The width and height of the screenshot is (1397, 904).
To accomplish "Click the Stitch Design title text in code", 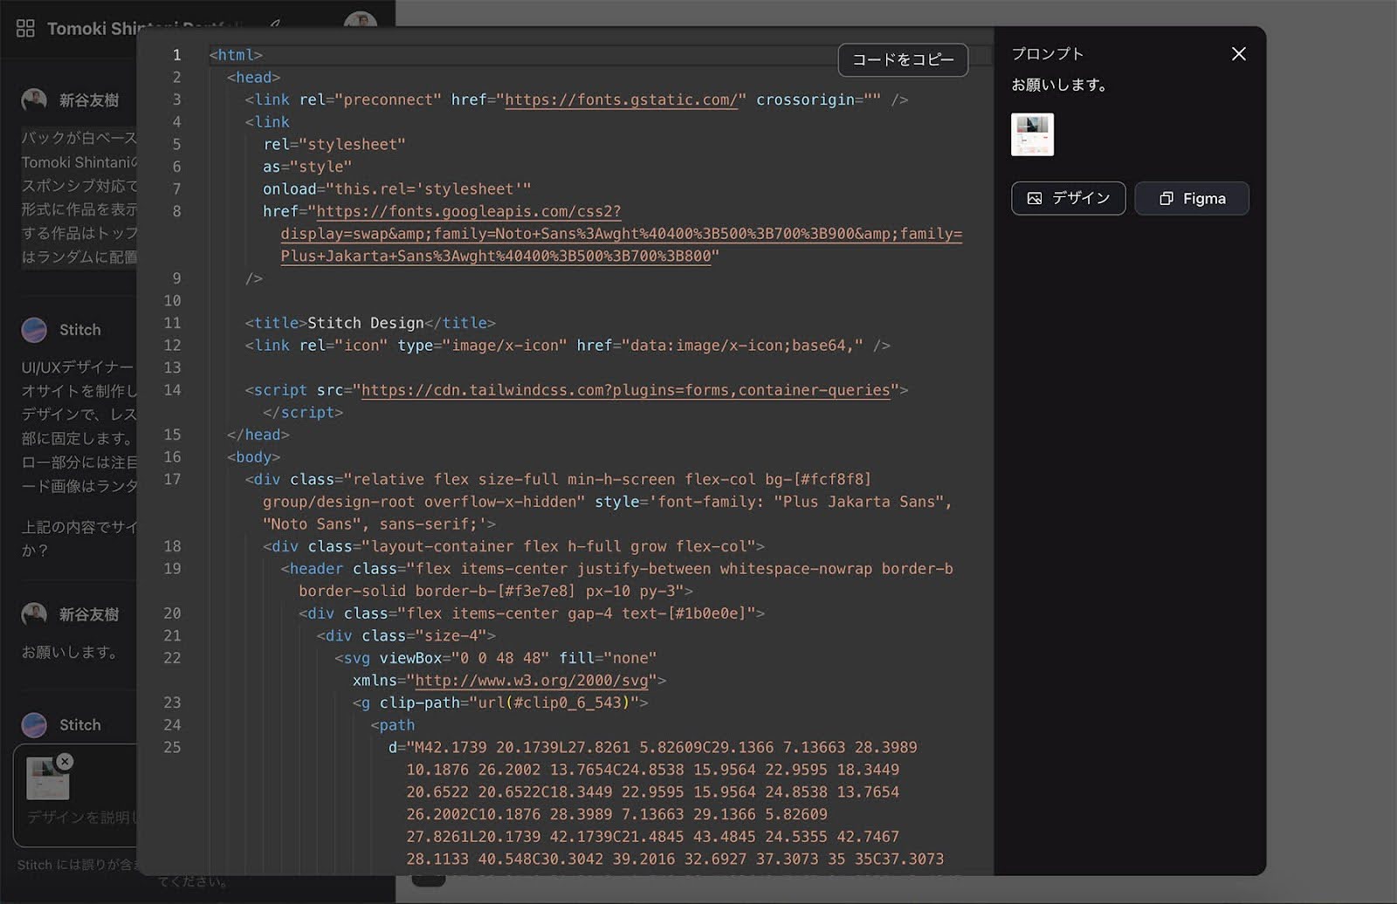I will (x=365, y=324).
